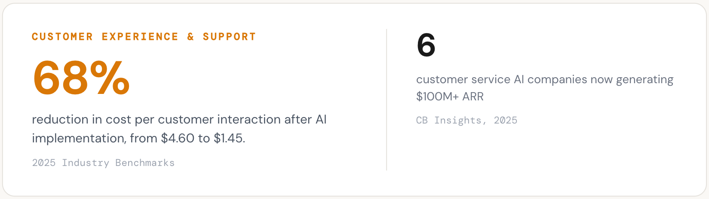The height and width of the screenshot is (199, 709).
Task: Click the word CUSTOMER in the heading
Action: [x=62, y=37]
